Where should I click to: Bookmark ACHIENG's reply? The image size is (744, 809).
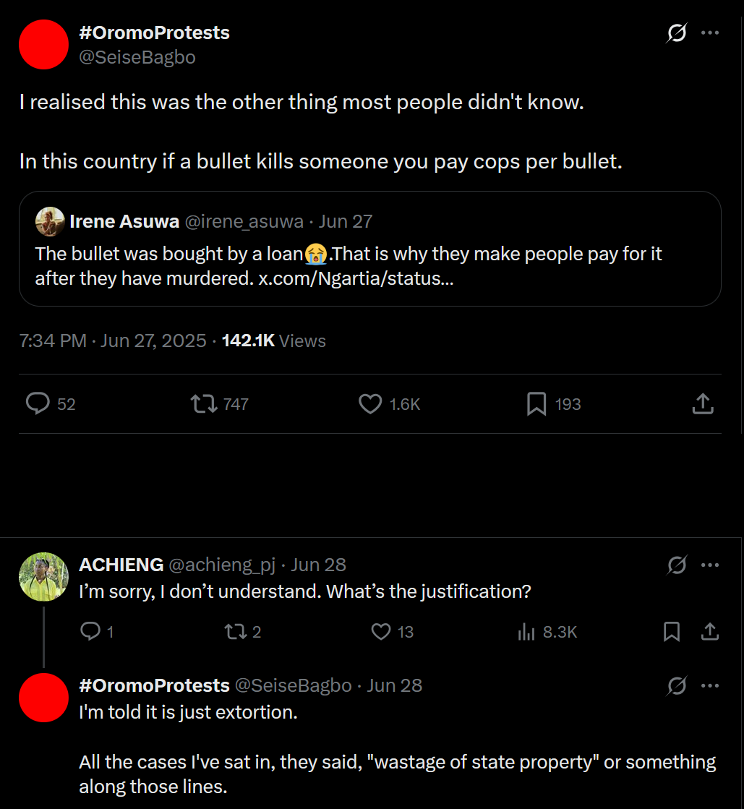click(x=671, y=632)
